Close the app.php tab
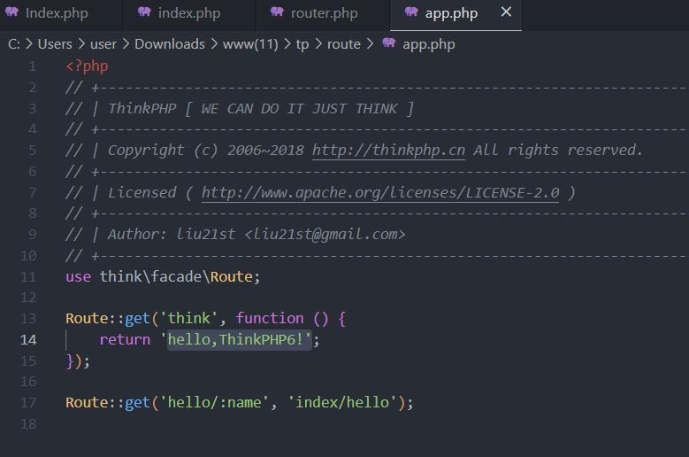689x457 pixels. [x=506, y=12]
